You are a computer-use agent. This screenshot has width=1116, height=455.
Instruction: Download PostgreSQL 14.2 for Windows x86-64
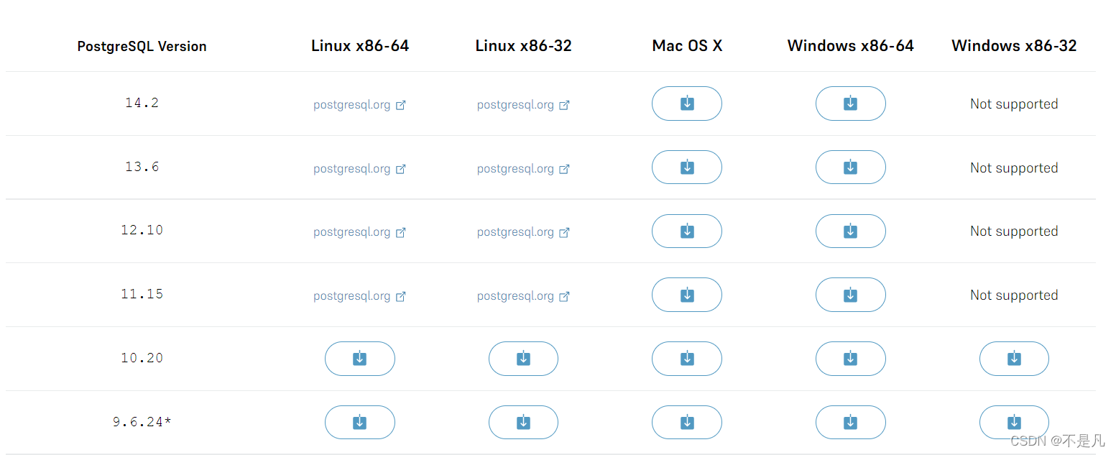click(x=850, y=104)
